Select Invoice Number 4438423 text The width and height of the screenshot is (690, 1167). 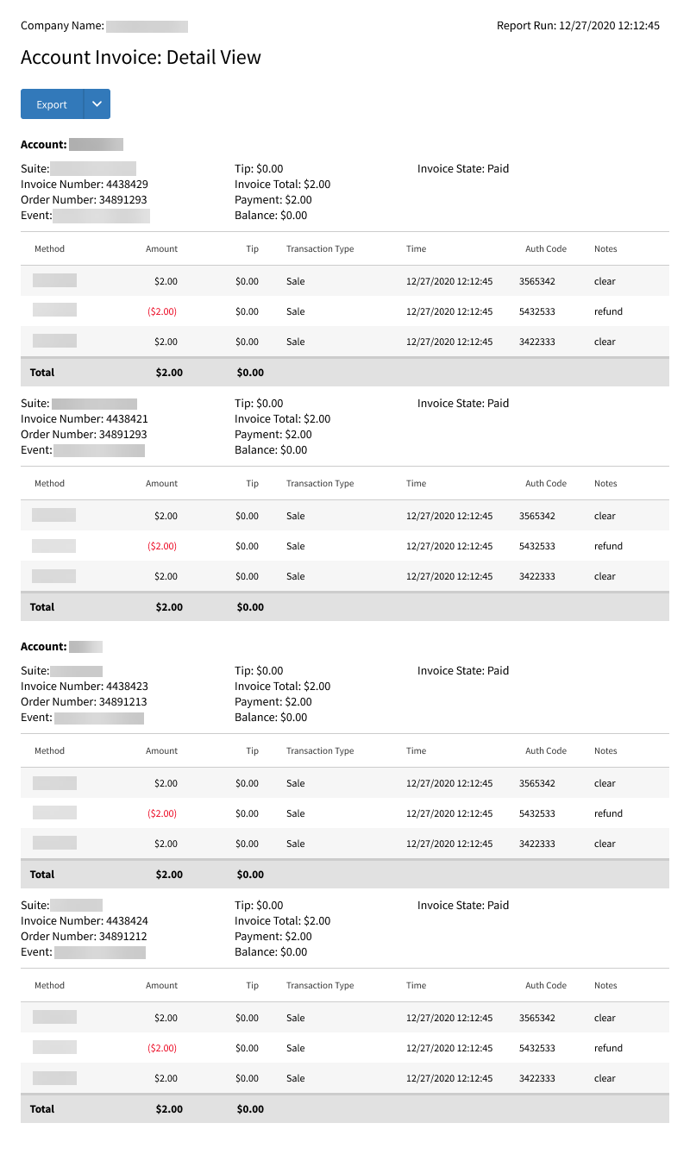click(x=85, y=687)
